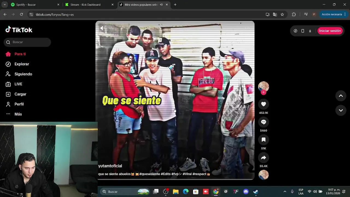Screen dimensions: 350x197
Task: Click the #respect hashtag
Action: pyautogui.click(x=199, y=174)
